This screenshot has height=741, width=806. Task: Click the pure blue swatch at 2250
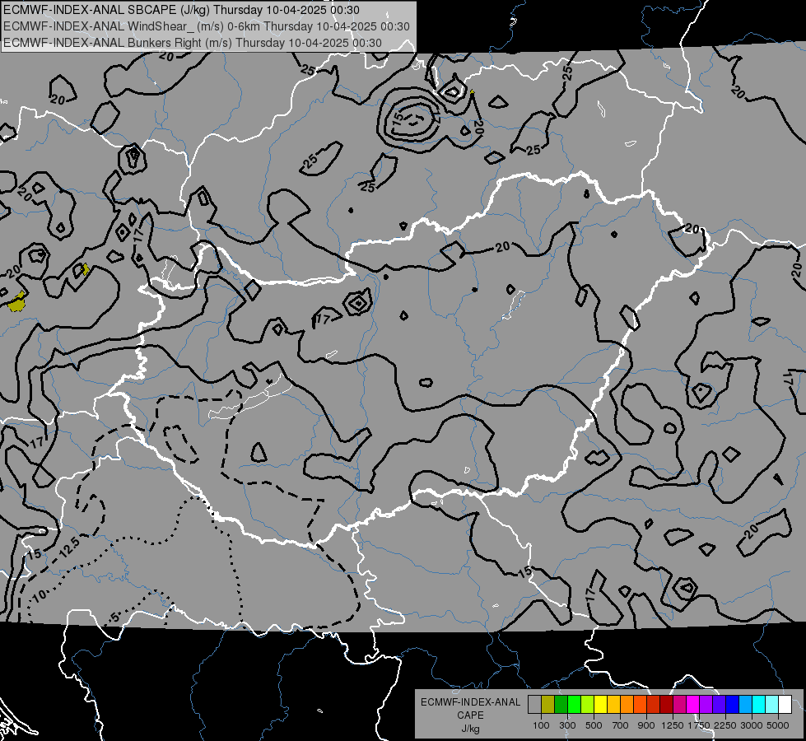coord(733,705)
